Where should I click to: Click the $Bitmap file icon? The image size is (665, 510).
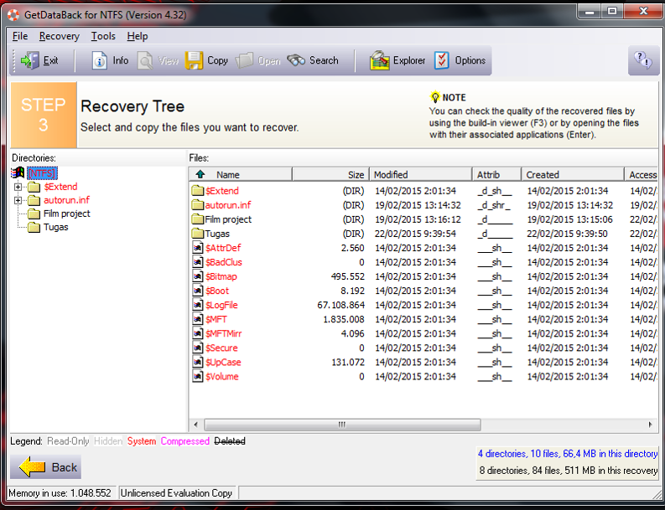(198, 276)
